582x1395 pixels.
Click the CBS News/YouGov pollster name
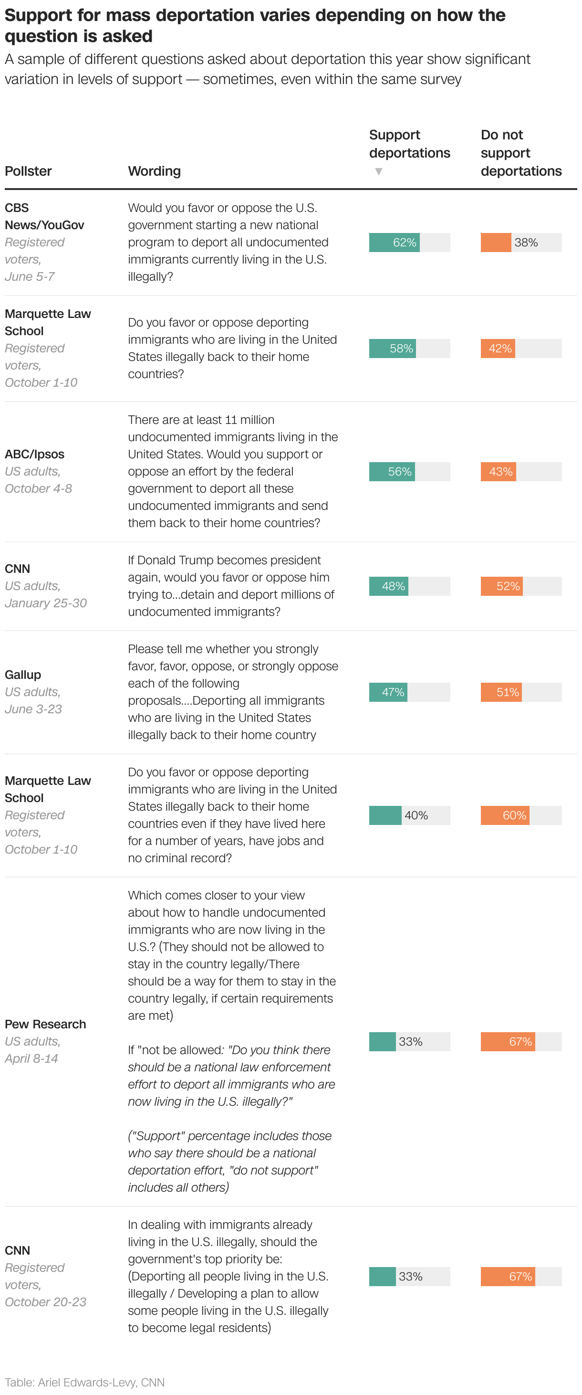pyautogui.click(x=44, y=217)
